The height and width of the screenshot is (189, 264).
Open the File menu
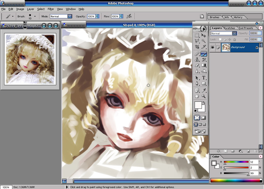(3, 9)
